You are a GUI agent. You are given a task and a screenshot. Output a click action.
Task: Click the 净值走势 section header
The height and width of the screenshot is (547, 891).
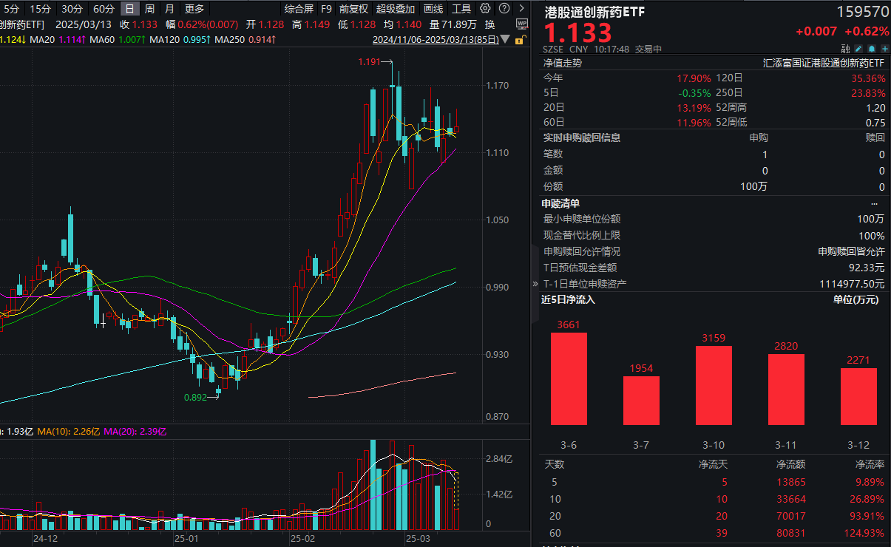[x=563, y=63]
